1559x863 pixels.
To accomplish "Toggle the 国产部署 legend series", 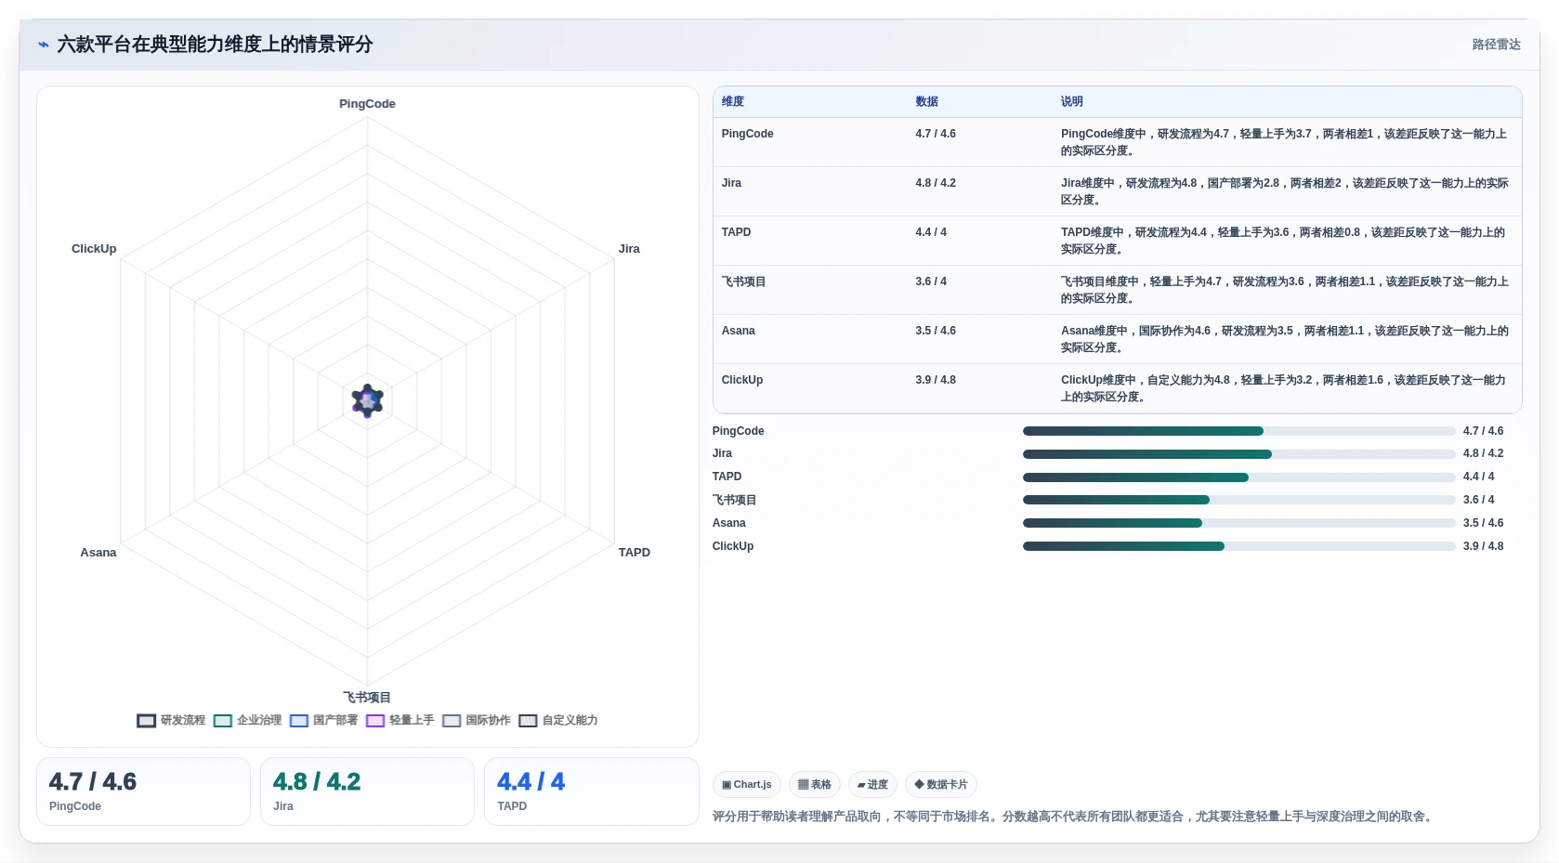I will (323, 720).
